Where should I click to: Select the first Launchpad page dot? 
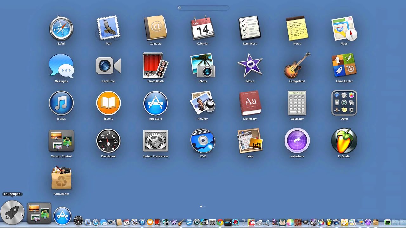pyautogui.click(x=201, y=206)
